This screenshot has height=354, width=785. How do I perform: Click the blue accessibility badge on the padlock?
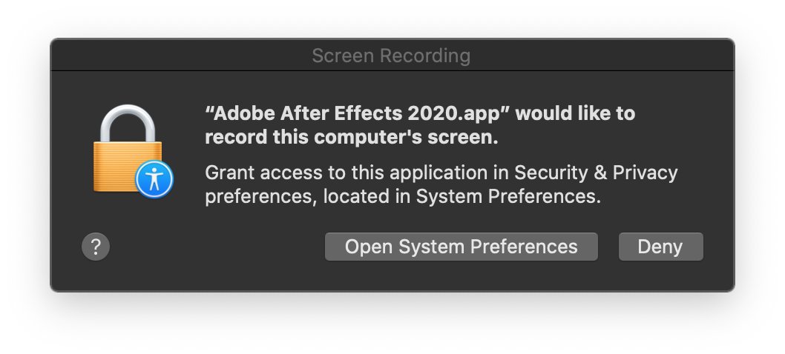(x=154, y=179)
